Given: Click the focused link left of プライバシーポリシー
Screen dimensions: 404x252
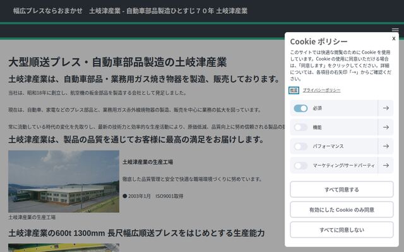Looking at the screenshot, I should (294, 90).
